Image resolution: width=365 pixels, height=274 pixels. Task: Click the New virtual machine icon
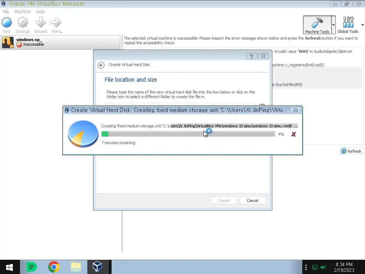[6, 22]
